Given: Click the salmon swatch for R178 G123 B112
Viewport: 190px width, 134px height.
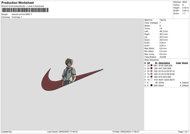Looking at the screenshot, I should point(151,71).
